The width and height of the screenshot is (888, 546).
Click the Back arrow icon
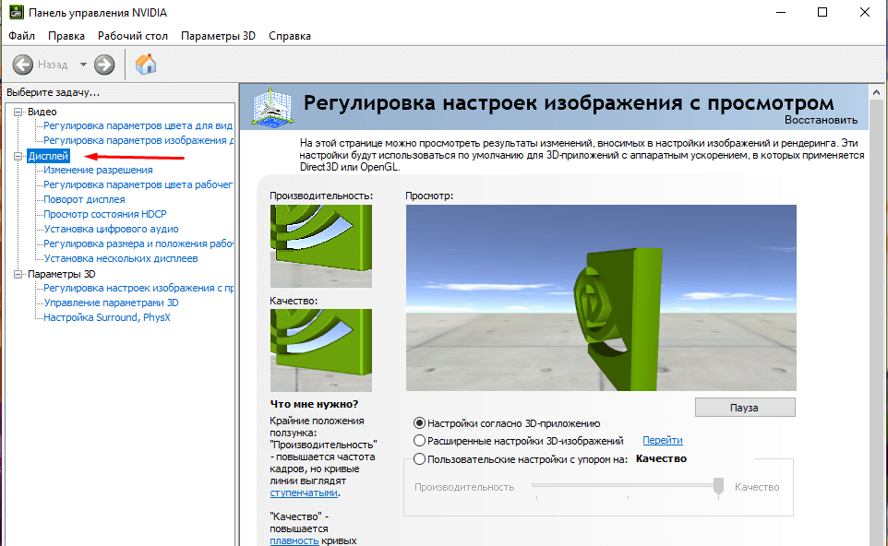point(23,65)
